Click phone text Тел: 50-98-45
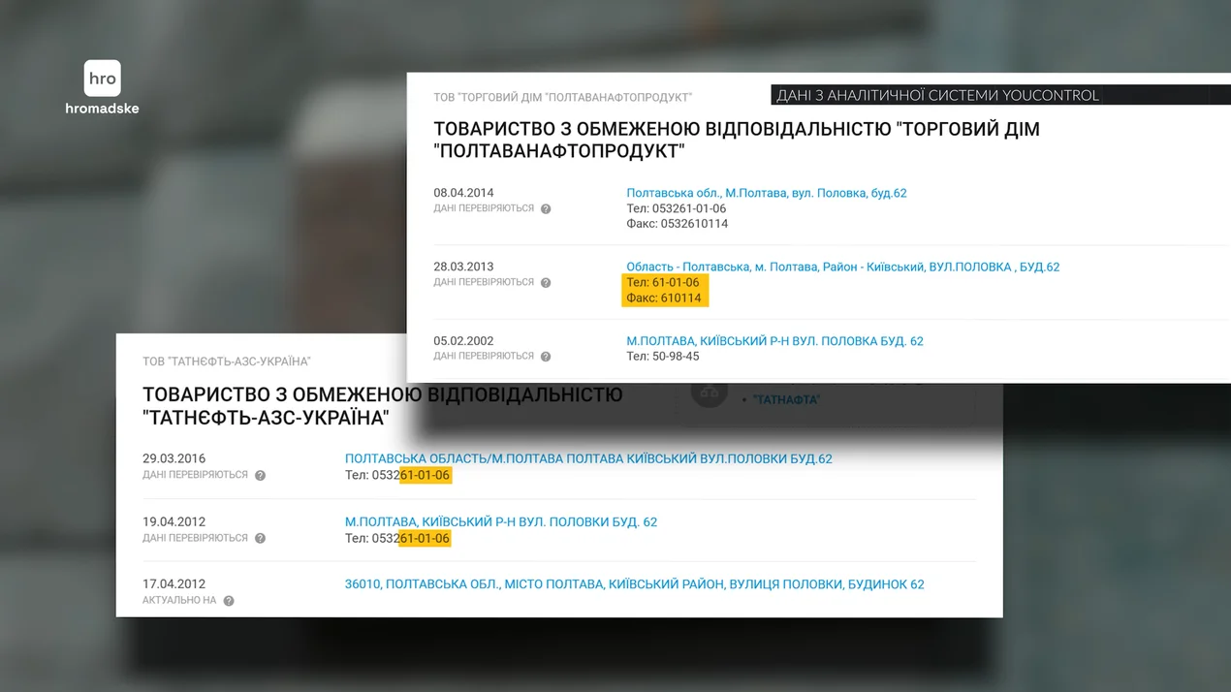Screen dimensions: 1231x692 pos(663,357)
